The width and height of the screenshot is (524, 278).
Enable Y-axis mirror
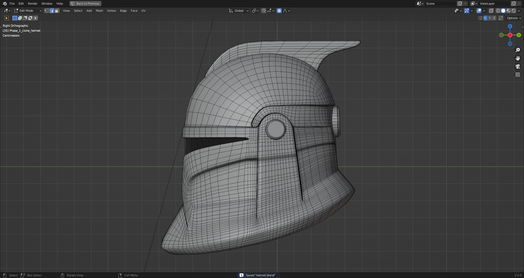coord(490,18)
